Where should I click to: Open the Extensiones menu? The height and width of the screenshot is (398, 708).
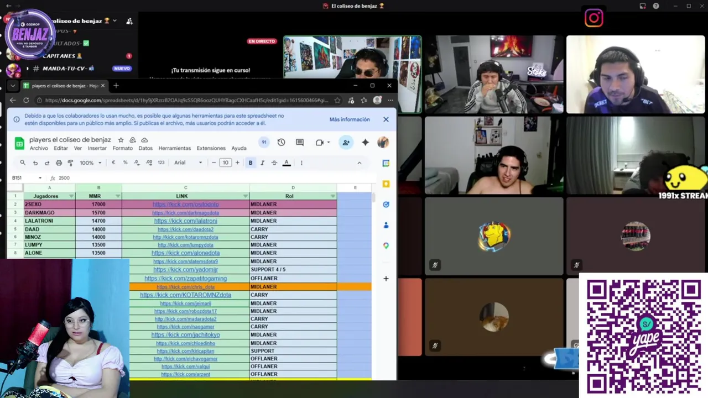[x=211, y=148]
